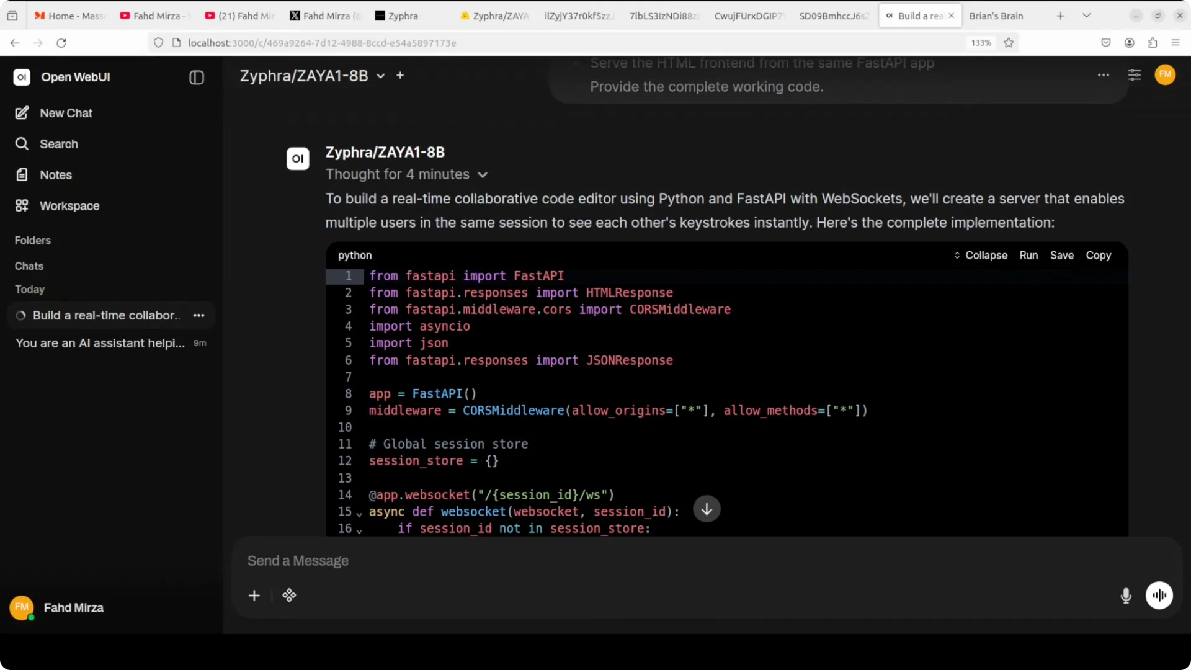Expand the Chats section
1191x670 pixels.
coord(29,266)
